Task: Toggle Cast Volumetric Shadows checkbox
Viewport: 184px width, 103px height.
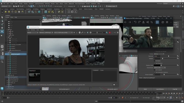Action: click(155, 72)
